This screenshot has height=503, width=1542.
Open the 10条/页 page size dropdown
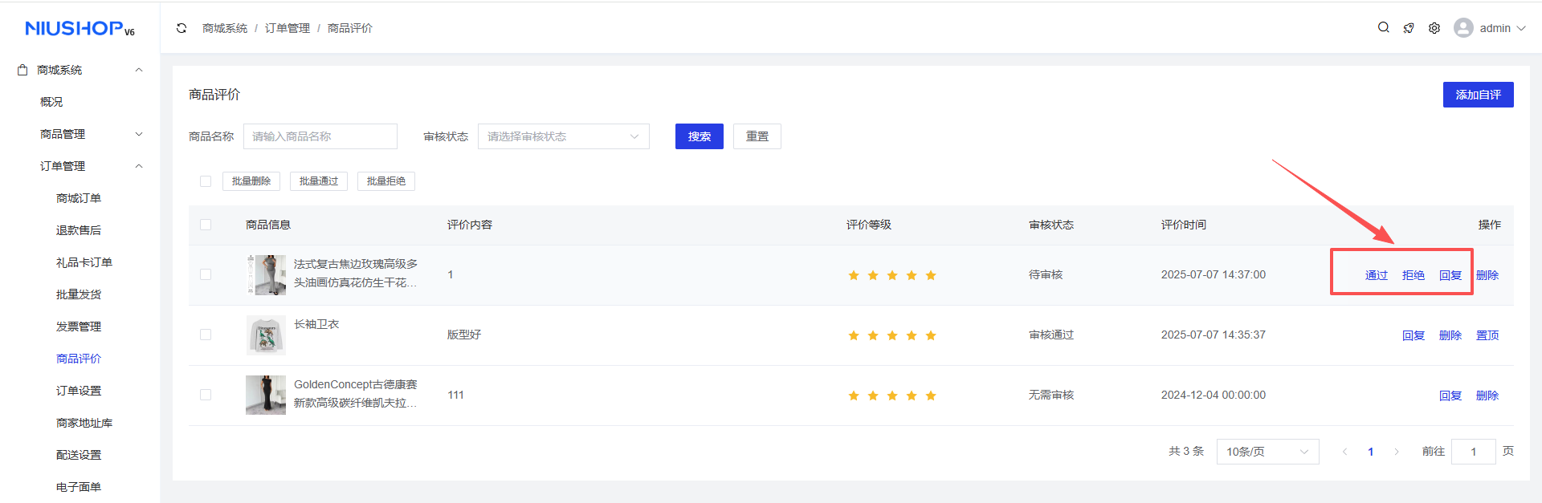point(1267,452)
